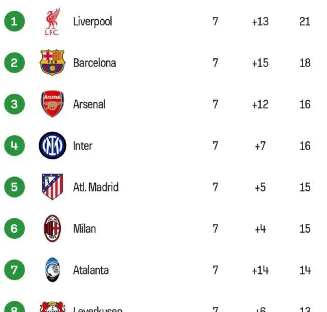Click the Barcelona club crest
Viewport: 327px width, 312px height.
click(x=52, y=63)
